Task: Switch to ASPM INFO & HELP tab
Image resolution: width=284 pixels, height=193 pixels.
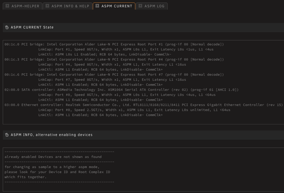Action: pos(67,6)
